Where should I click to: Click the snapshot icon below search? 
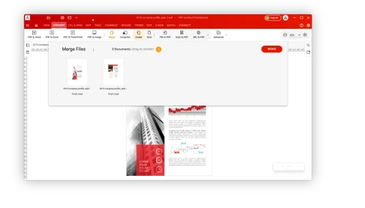click(308, 52)
